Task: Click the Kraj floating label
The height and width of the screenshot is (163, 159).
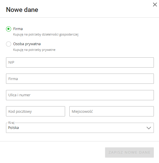Action: pyautogui.click(x=11, y=123)
